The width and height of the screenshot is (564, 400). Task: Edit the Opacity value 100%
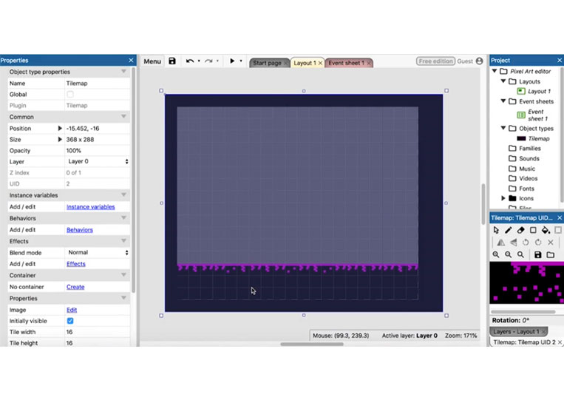97,150
